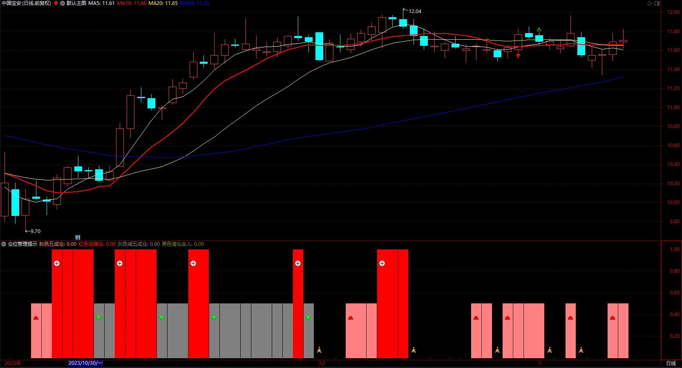Click first plus-circle marker on leftmost red bar
Viewport: 682px width, 368px height.
click(x=57, y=263)
